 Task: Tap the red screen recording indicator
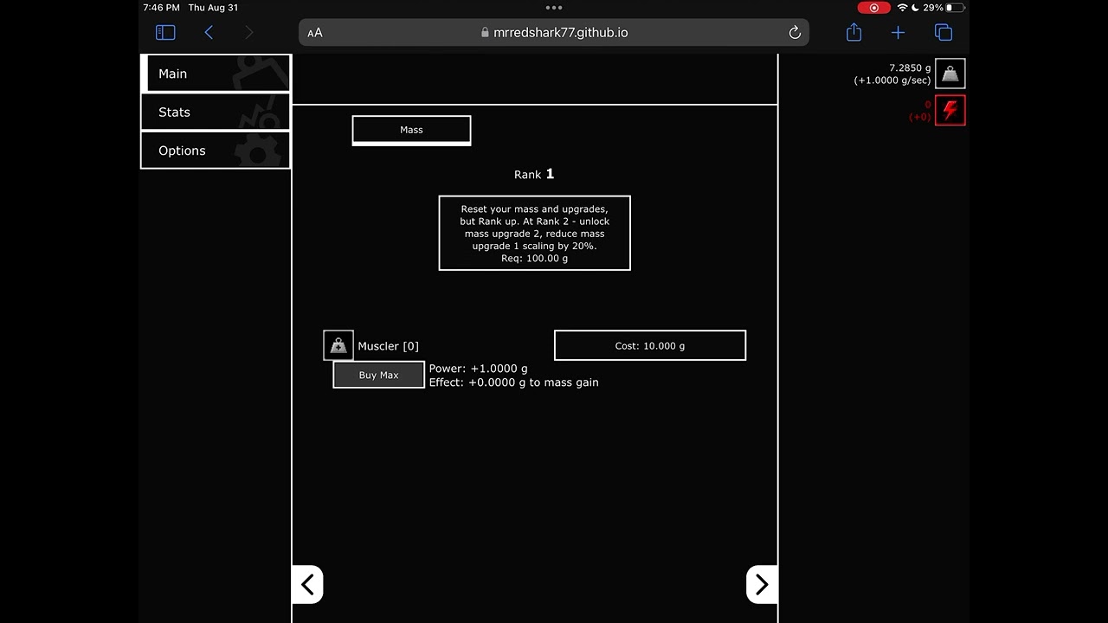(x=874, y=8)
